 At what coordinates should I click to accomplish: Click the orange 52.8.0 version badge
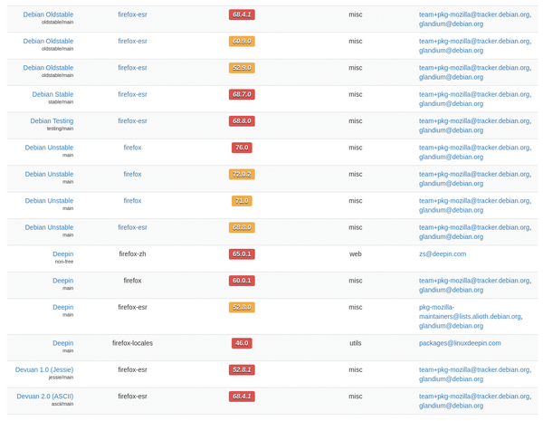pyautogui.click(x=242, y=307)
